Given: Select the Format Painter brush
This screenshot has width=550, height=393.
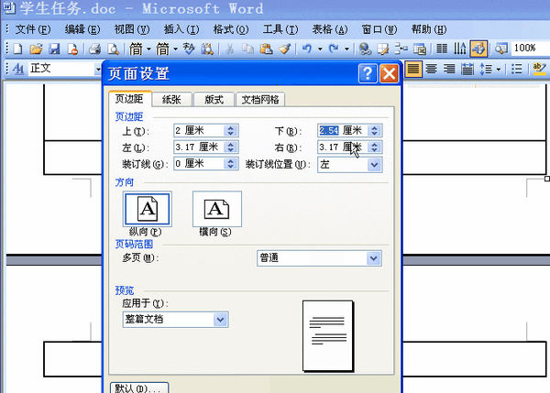Looking at the screenshot, I should 285,49.
